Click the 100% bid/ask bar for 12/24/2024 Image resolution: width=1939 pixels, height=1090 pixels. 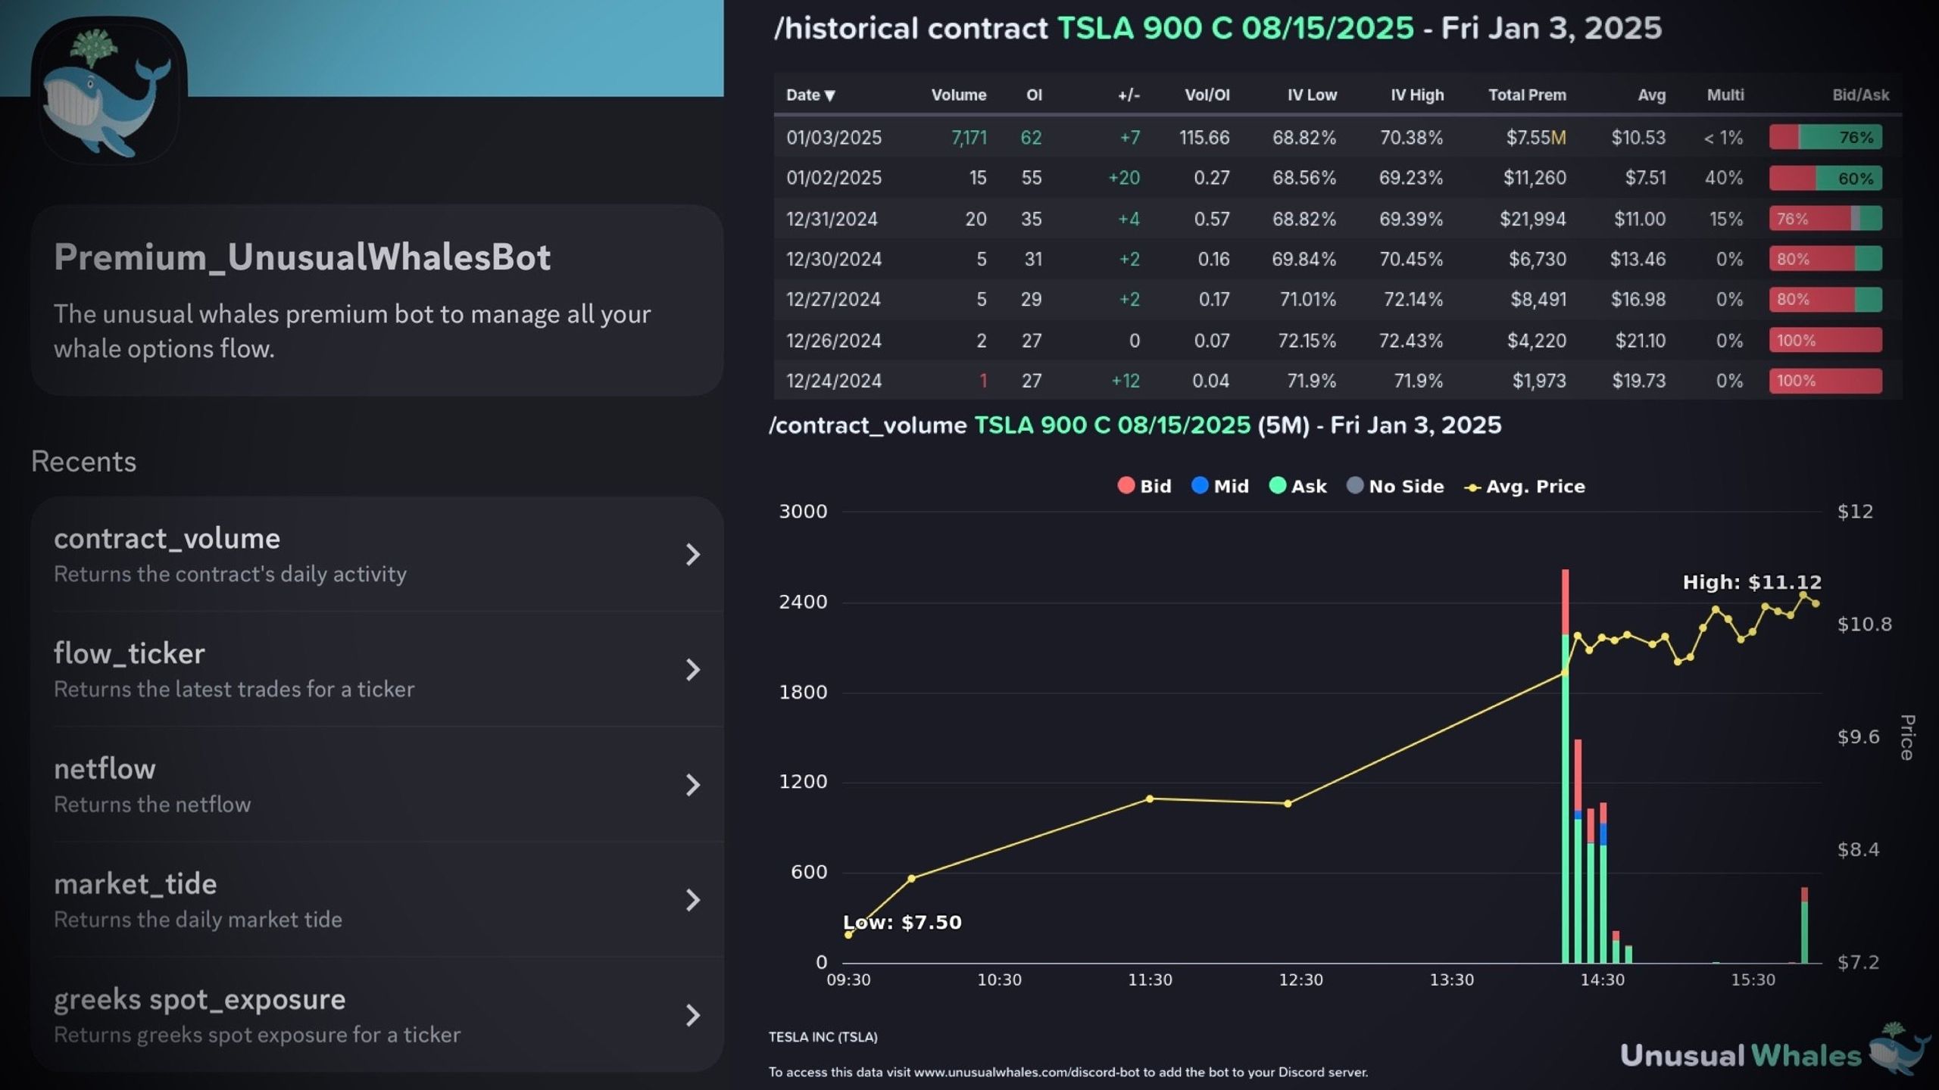click(x=1825, y=381)
